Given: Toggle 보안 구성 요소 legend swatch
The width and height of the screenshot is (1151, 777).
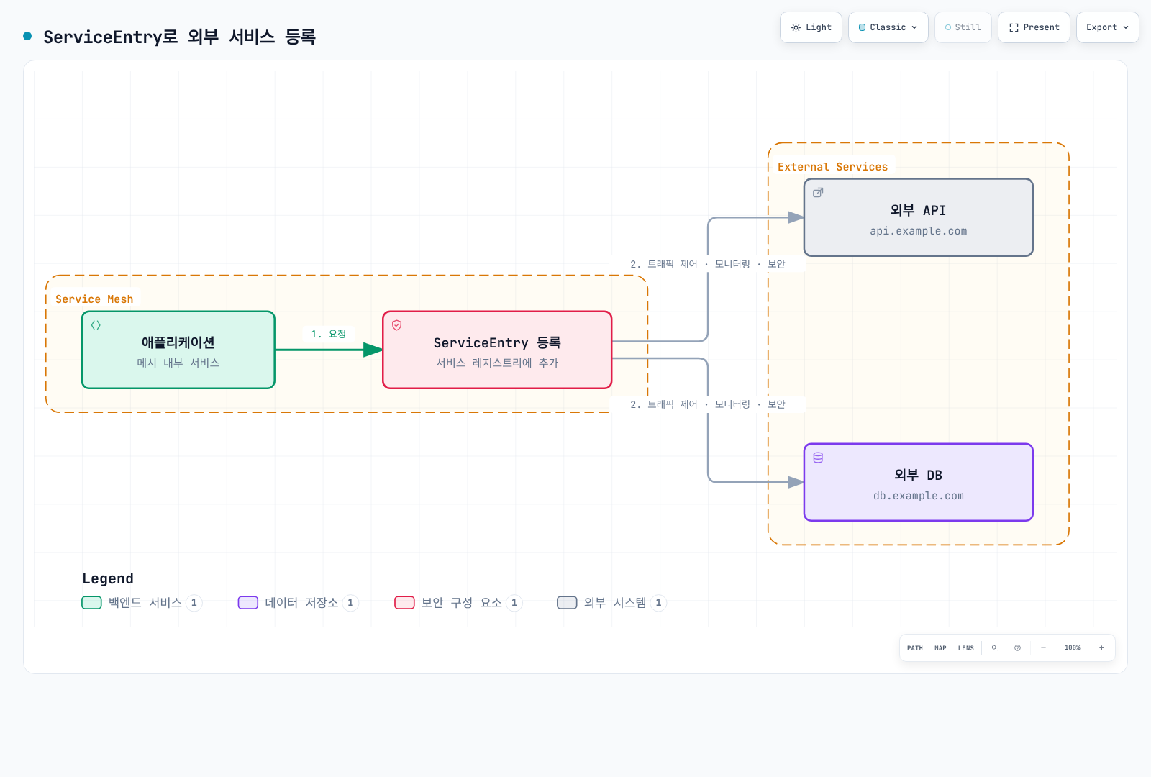Looking at the screenshot, I should tap(404, 603).
